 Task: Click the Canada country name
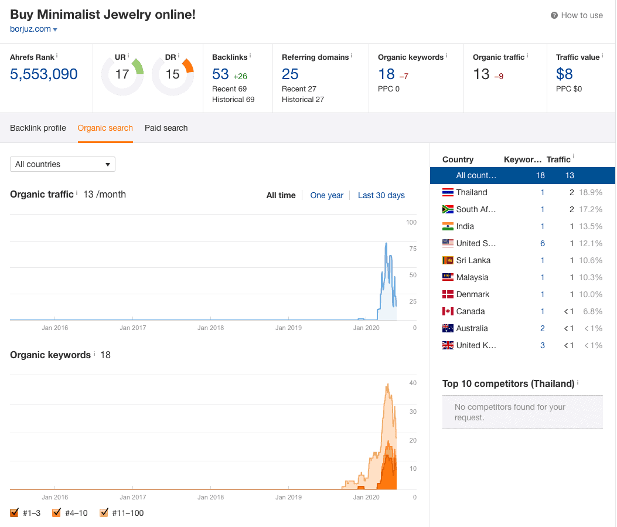point(471,311)
